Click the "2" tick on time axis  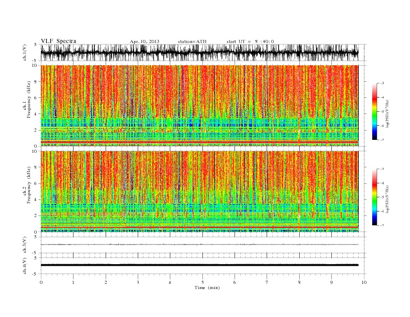click(106, 282)
